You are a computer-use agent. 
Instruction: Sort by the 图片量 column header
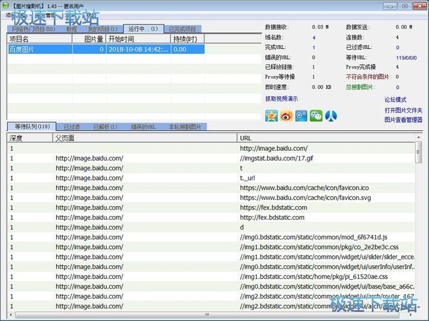pyautogui.click(x=89, y=39)
